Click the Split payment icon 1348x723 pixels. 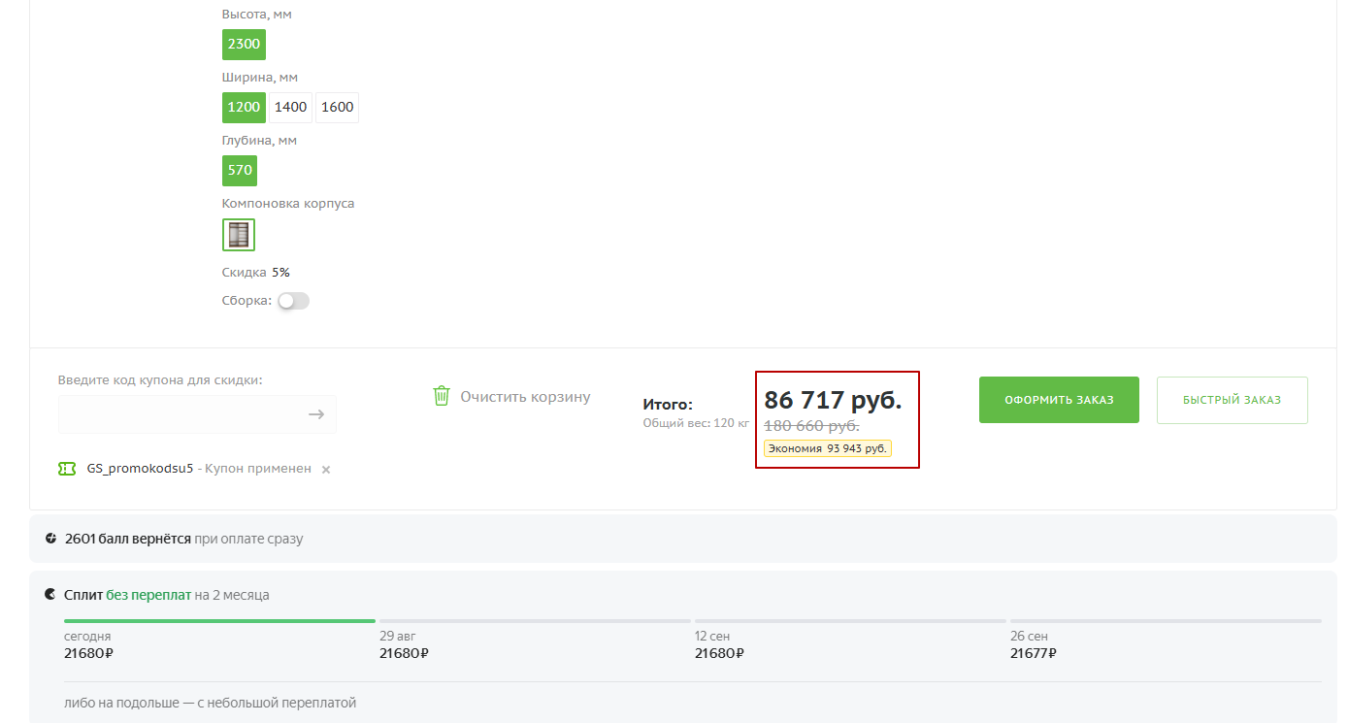click(50, 595)
